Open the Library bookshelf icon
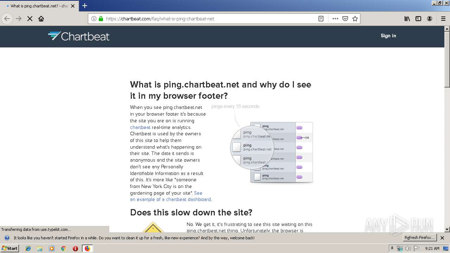This screenshot has height=253, width=450. pyautogui.click(x=407, y=19)
